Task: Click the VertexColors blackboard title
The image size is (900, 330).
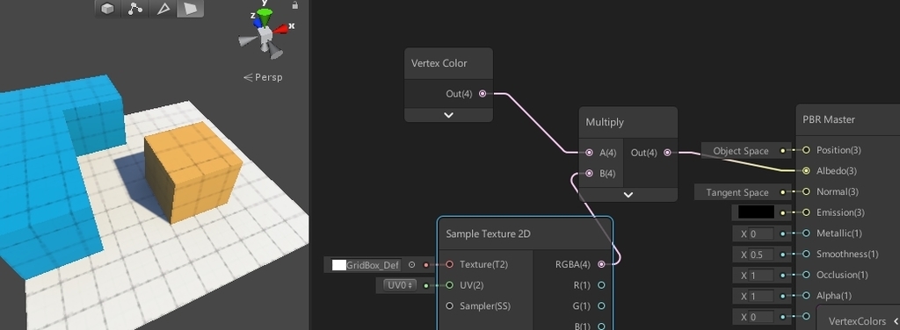Action: tap(858, 321)
